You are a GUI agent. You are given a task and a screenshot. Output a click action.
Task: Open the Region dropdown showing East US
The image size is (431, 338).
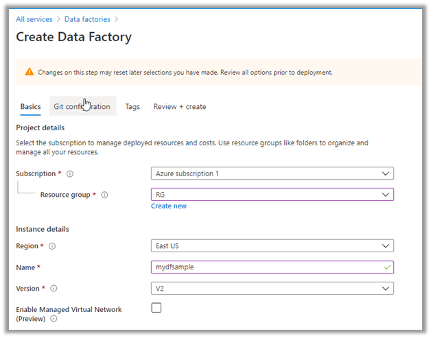point(272,246)
